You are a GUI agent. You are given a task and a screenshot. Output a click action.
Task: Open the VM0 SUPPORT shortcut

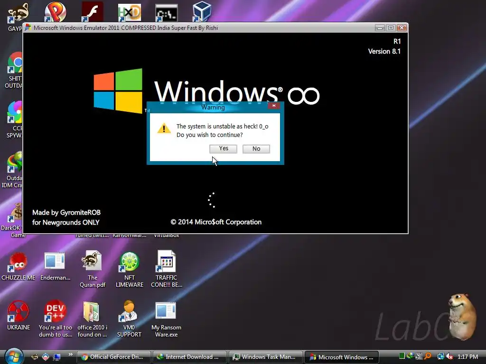(129, 311)
